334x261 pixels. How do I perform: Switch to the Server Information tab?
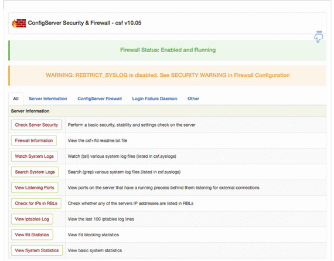(x=48, y=99)
